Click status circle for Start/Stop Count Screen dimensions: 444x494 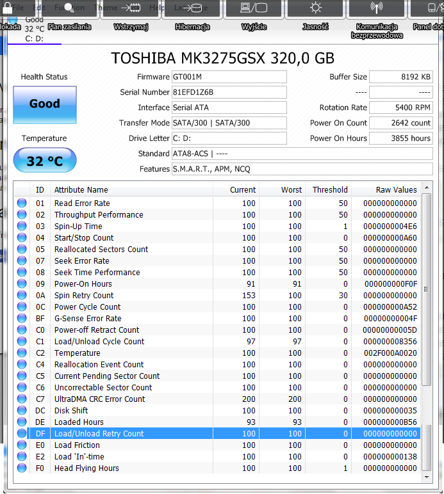22,237
